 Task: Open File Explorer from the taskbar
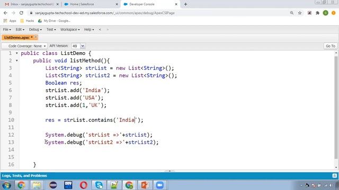(x=37, y=185)
